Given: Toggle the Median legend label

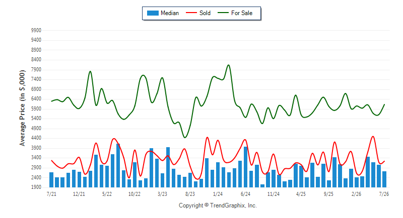Looking at the screenshot, I should pyautogui.click(x=170, y=13).
